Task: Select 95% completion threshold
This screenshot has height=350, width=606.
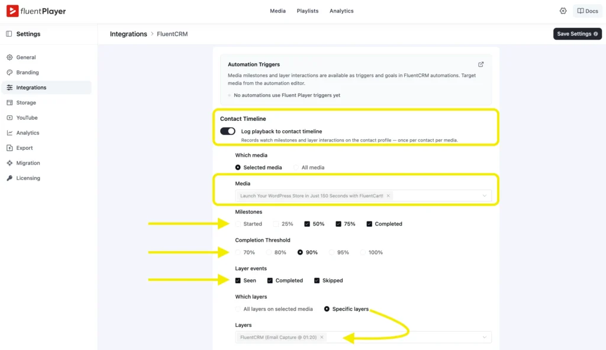Action: coord(331,252)
